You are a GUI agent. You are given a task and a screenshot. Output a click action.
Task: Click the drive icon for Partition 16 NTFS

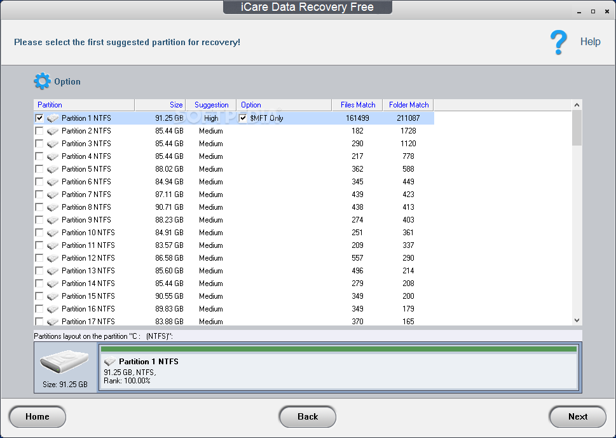(53, 309)
